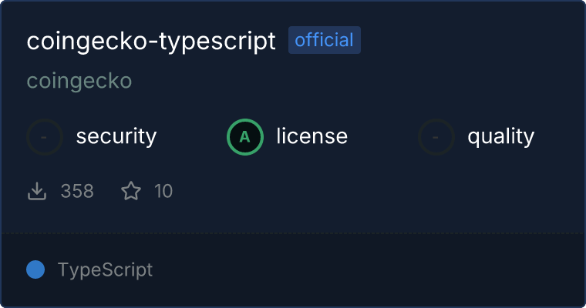Click the security grade circle

[45, 137]
